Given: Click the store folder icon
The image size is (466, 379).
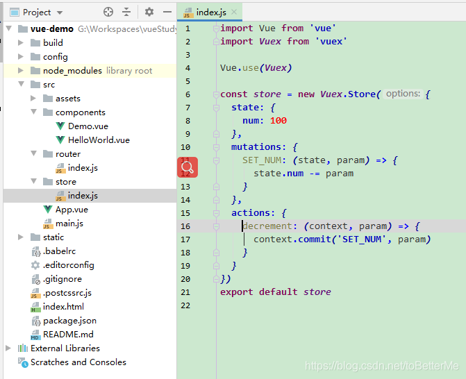Looking at the screenshot, I should click(48, 181).
